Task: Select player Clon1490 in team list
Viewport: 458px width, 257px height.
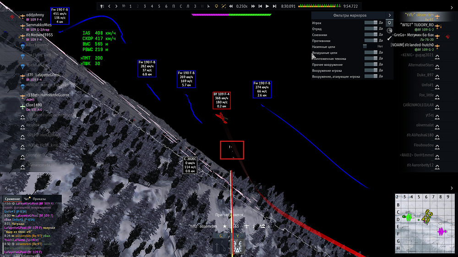Action: (x=34, y=105)
